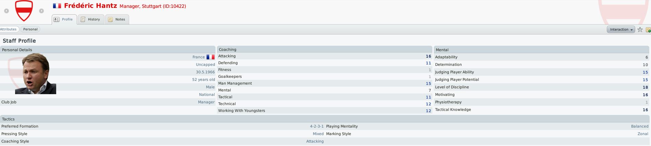Image resolution: width=651 pixels, height=146 pixels.
Task: Toggle the favourite star for this staff
Action: 640,30
